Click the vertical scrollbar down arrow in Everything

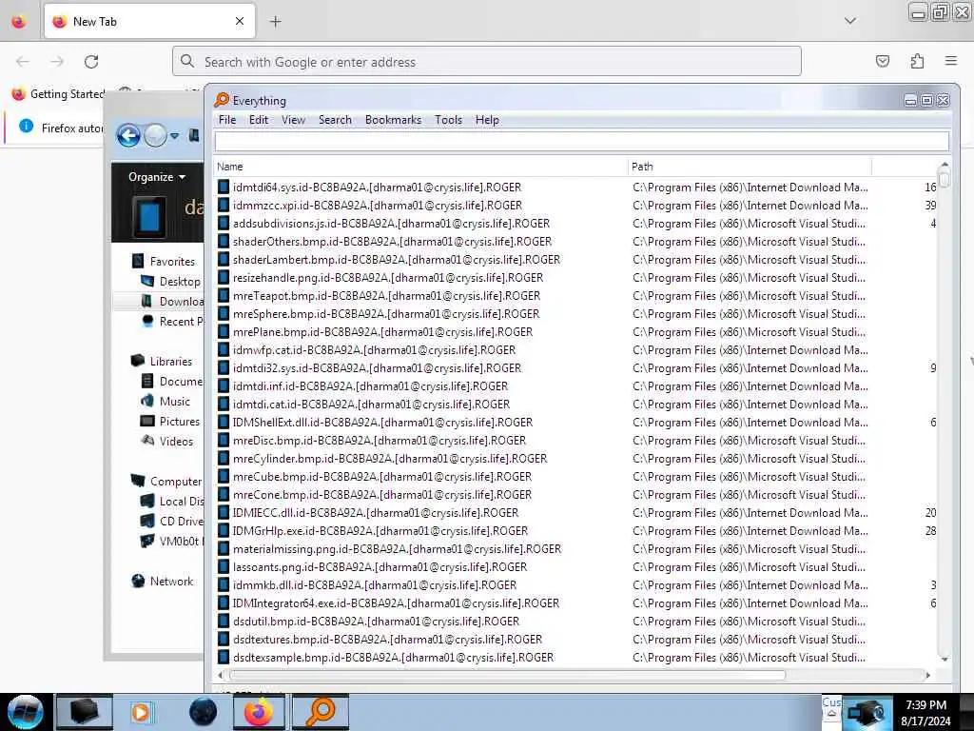click(x=945, y=659)
